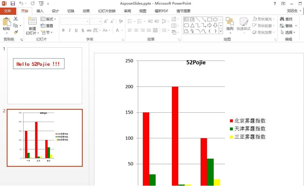Increase list indent level
Viewport: 304px width, 193px height.
click(157, 21)
